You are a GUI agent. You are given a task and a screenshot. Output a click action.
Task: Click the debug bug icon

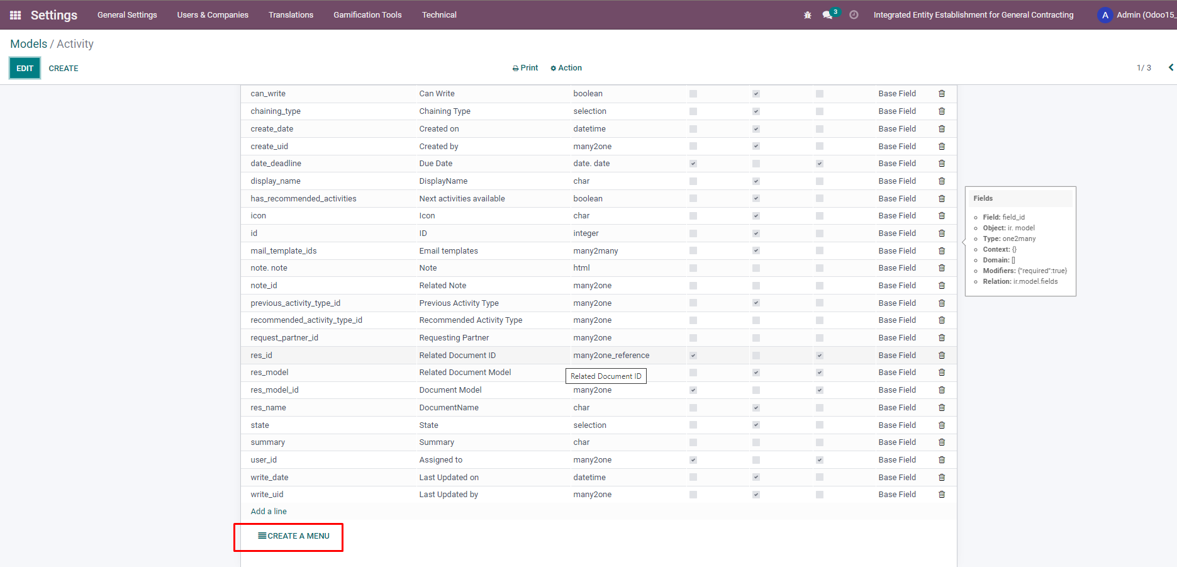[x=808, y=15]
